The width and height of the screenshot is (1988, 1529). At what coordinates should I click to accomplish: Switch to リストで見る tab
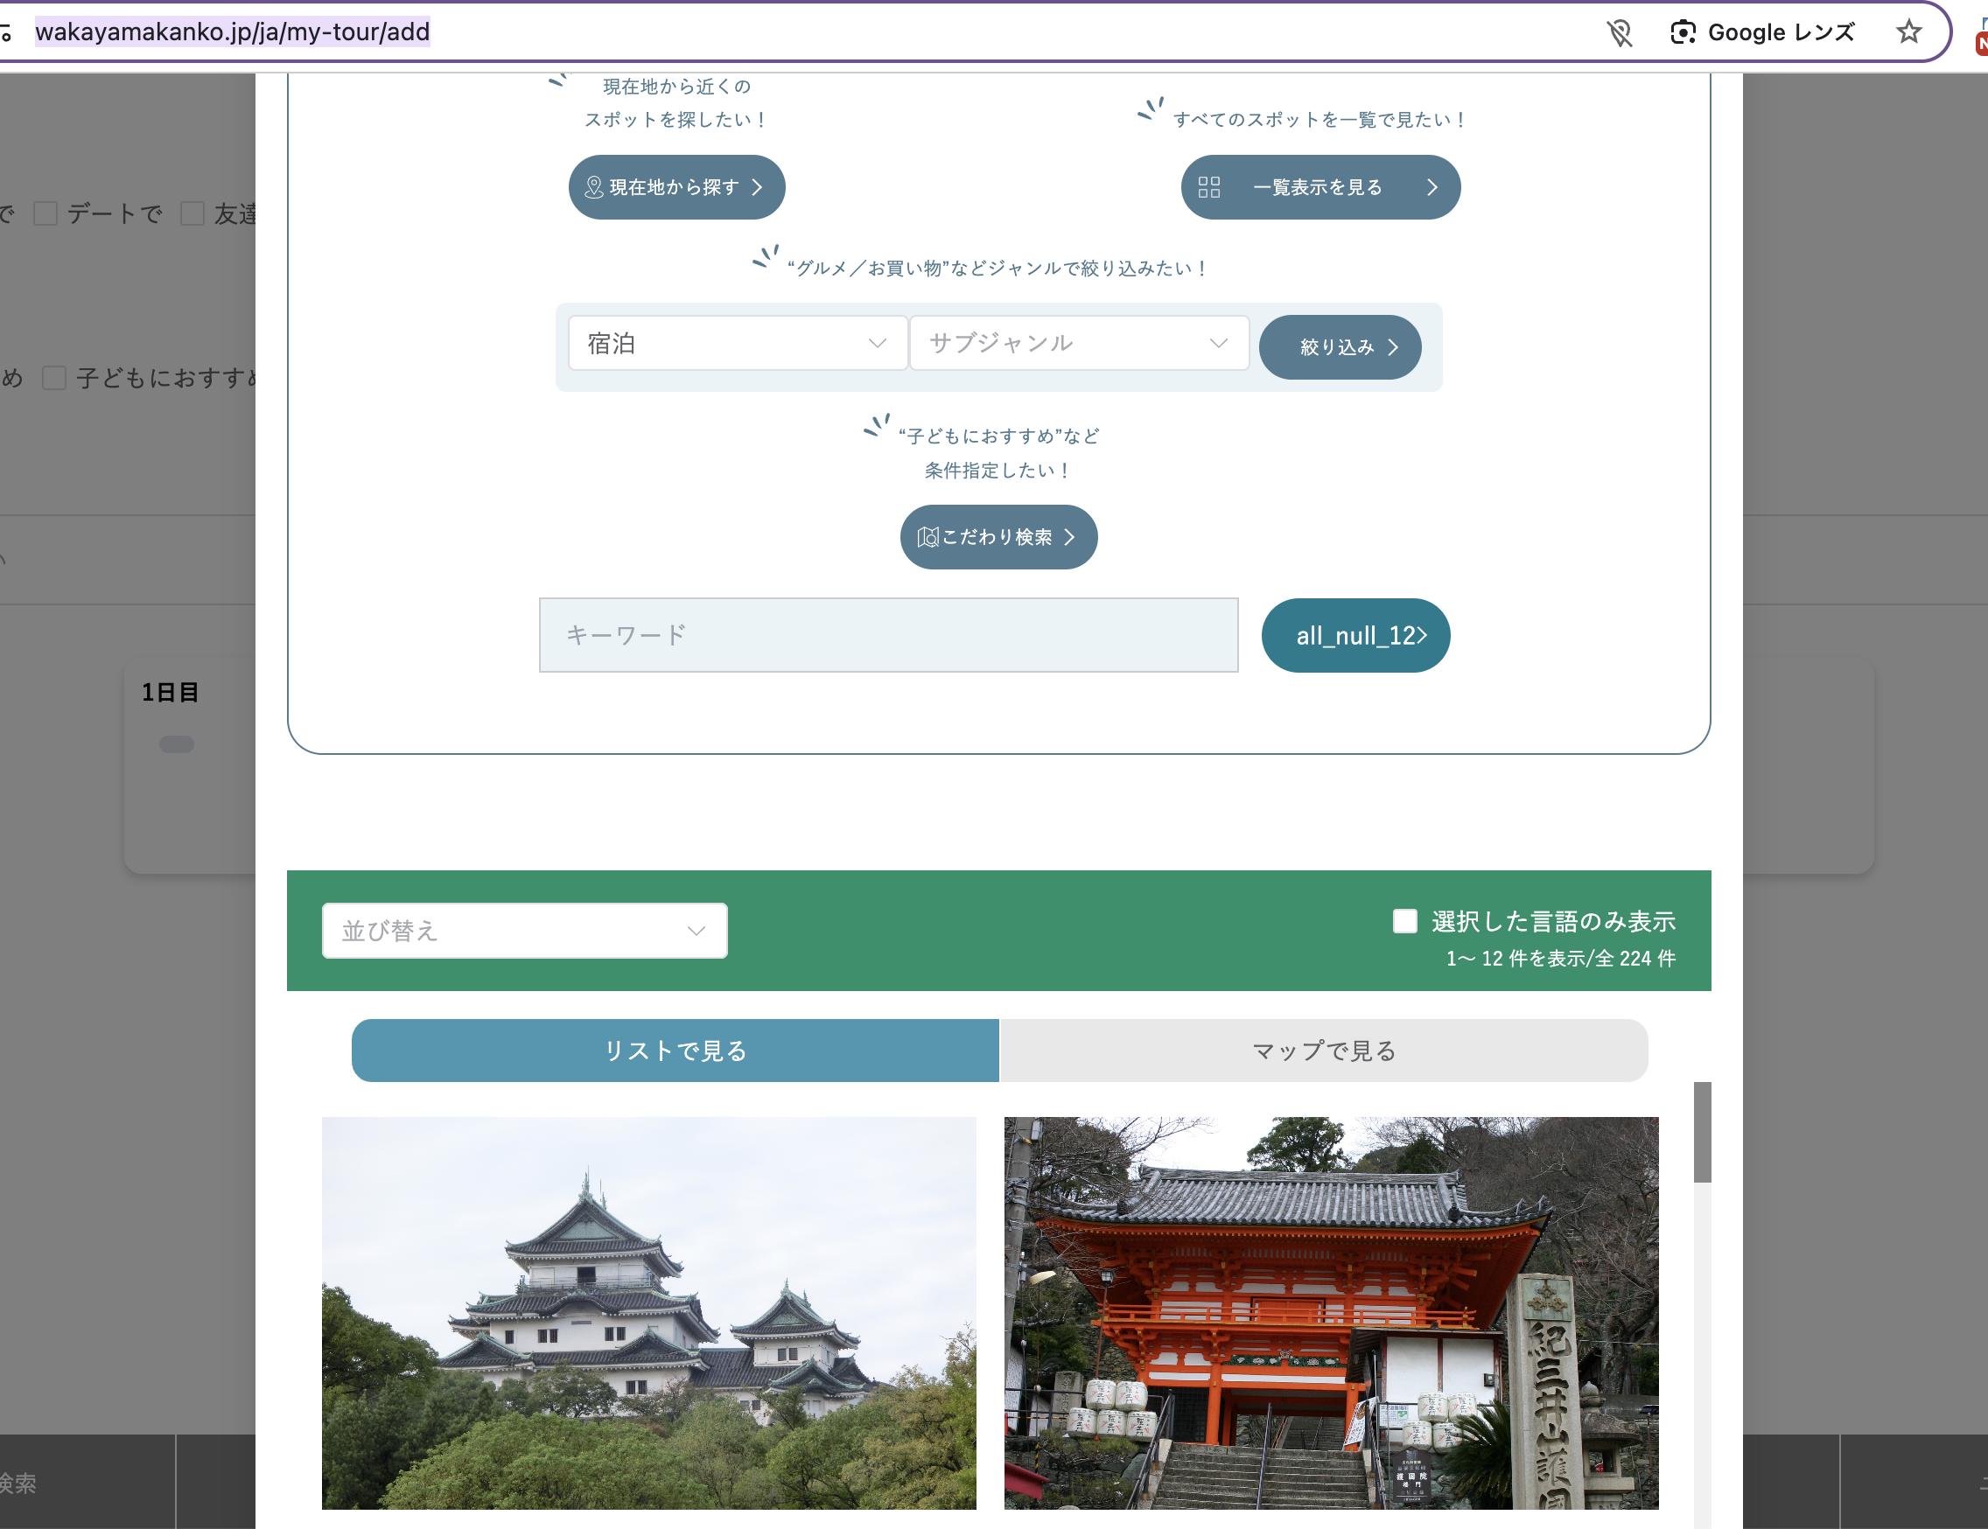675,1051
